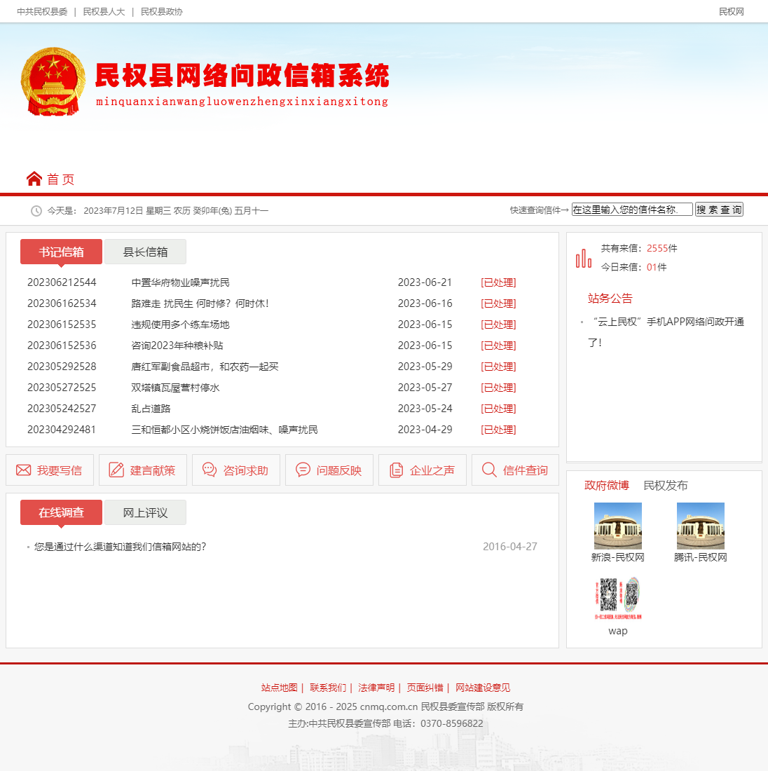Click the 问题反映 speech-bubble icon

click(302, 470)
